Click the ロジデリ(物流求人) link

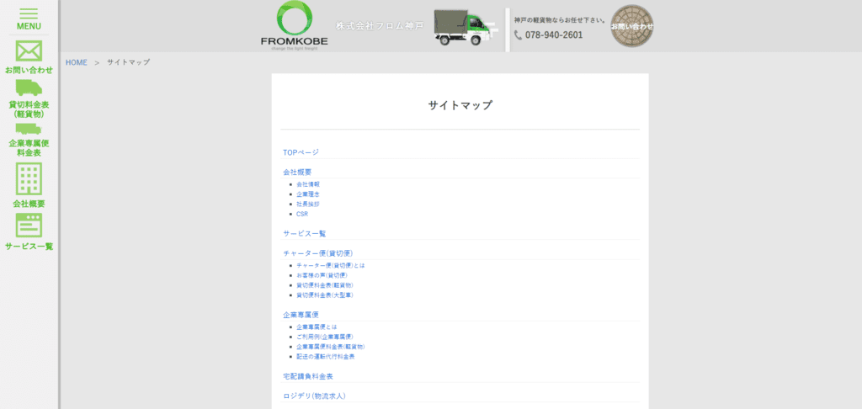pos(314,396)
